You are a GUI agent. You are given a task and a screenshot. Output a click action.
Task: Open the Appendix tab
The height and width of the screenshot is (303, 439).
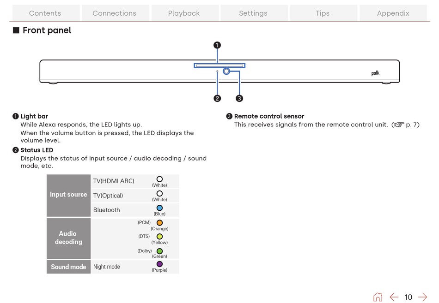393,13
